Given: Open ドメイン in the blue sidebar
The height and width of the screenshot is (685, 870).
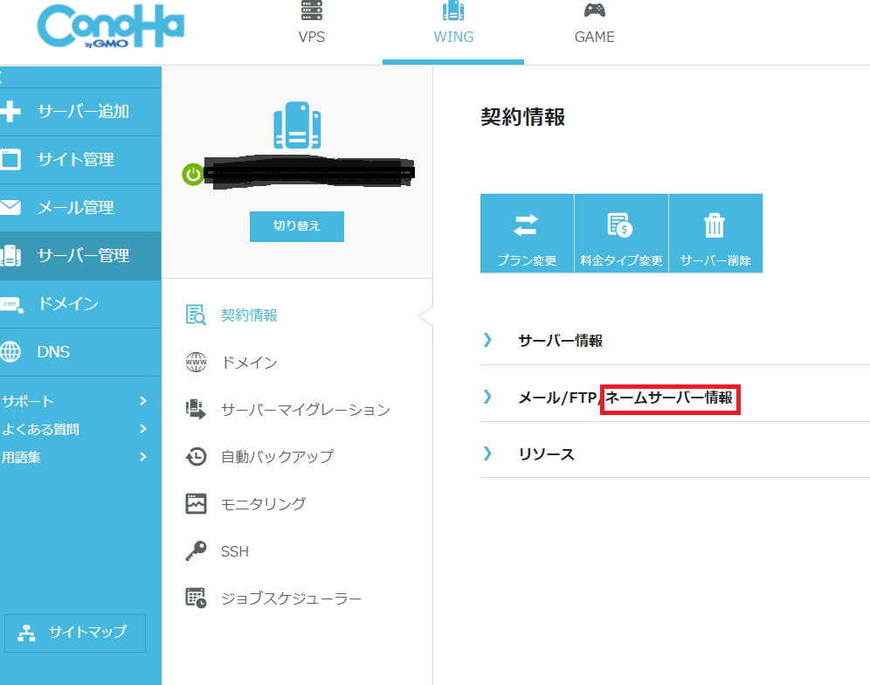Looking at the screenshot, I should 80,304.
